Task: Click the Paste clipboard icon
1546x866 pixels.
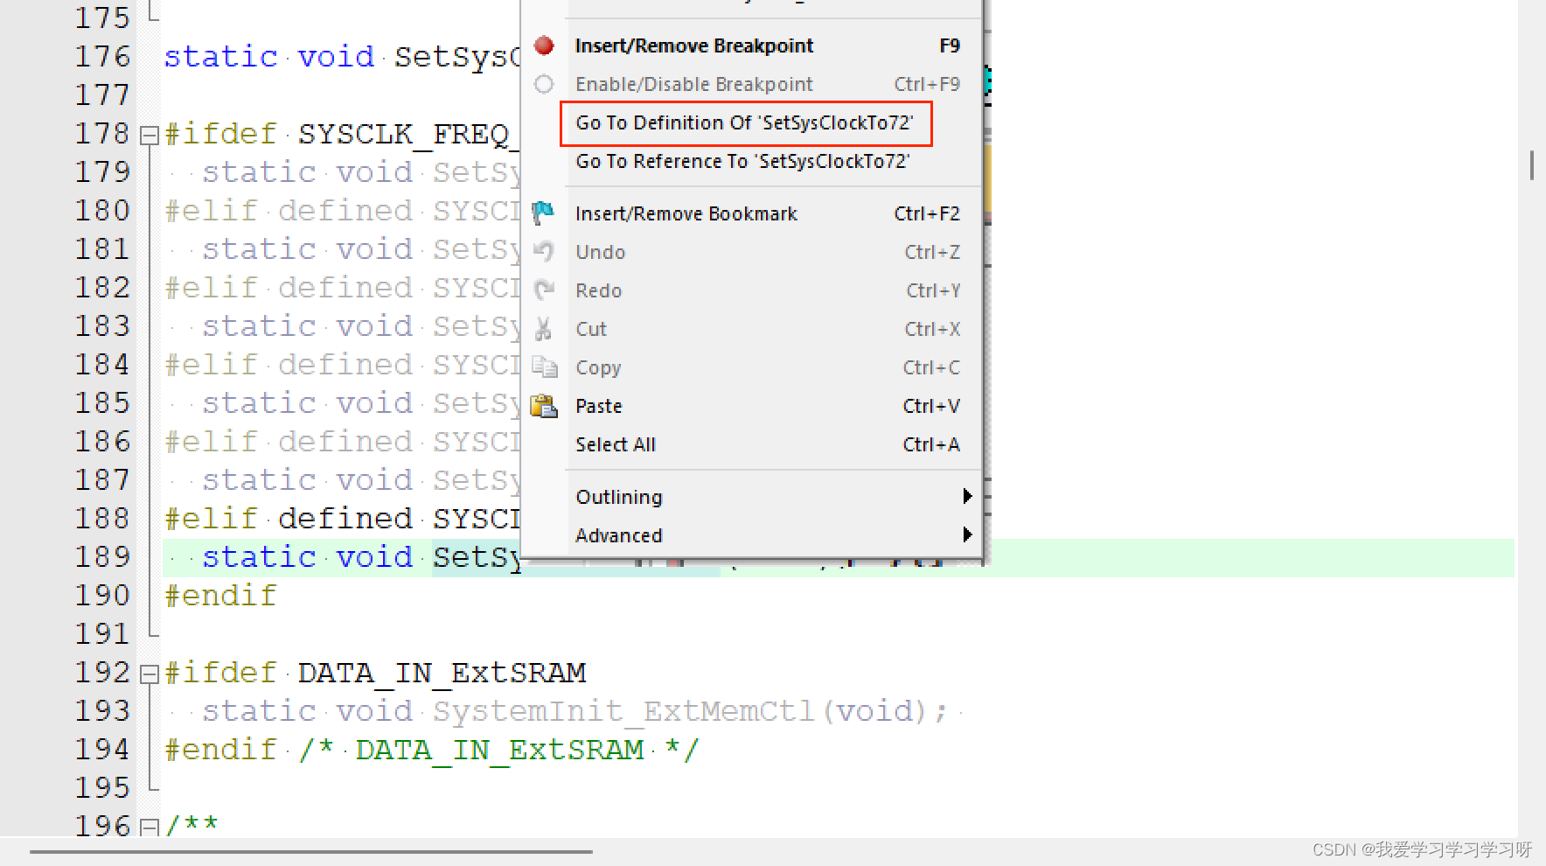Action: [x=544, y=406]
